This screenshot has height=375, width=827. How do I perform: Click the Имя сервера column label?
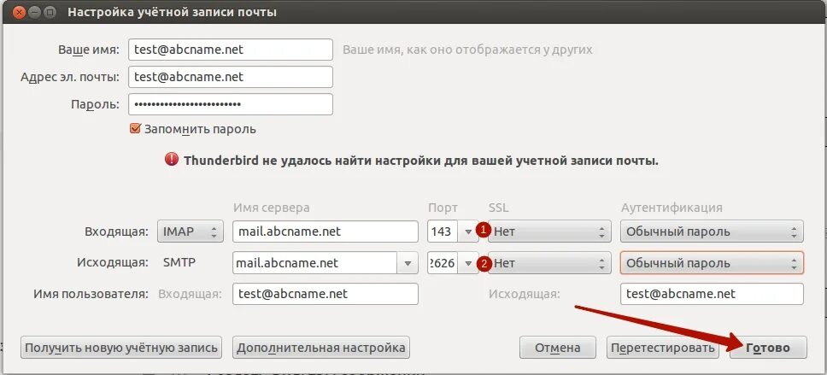coord(271,208)
